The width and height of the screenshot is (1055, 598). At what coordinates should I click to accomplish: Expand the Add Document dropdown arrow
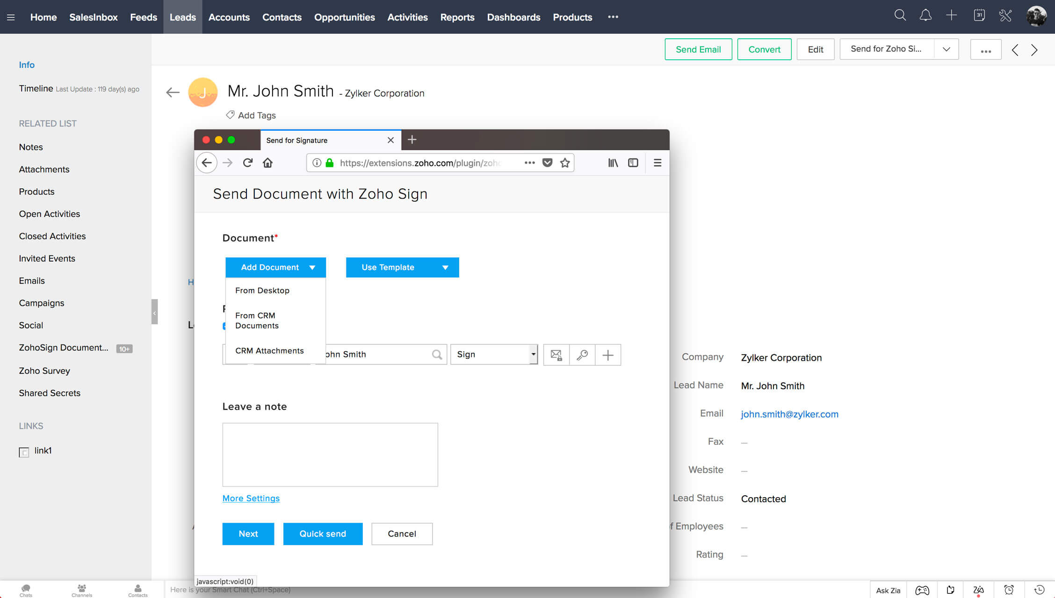click(312, 267)
